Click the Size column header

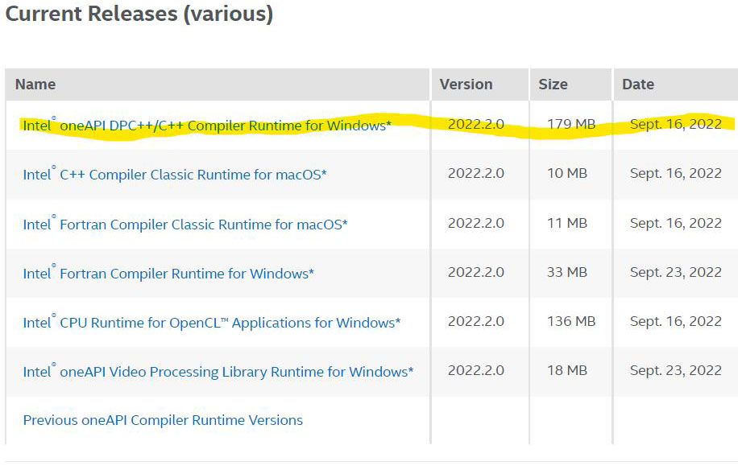coord(553,85)
